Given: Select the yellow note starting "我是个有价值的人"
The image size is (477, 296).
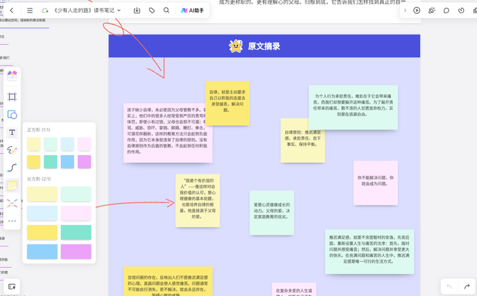Looking at the screenshot, I should pyautogui.click(x=197, y=201).
